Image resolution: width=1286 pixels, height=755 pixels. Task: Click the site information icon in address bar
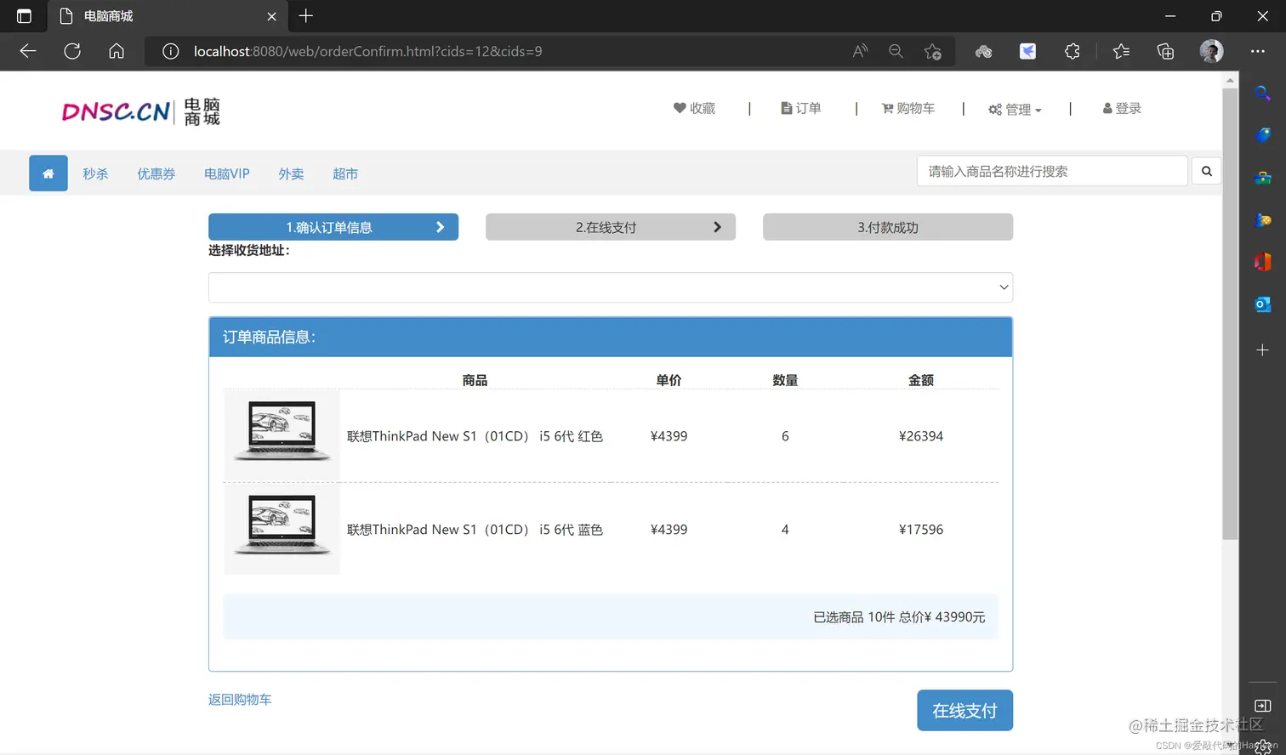(x=170, y=51)
